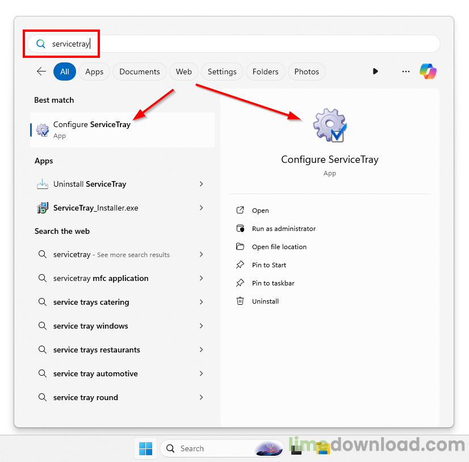Show more filters with the play arrow
The height and width of the screenshot is (462, 469).
coord(375,72)
